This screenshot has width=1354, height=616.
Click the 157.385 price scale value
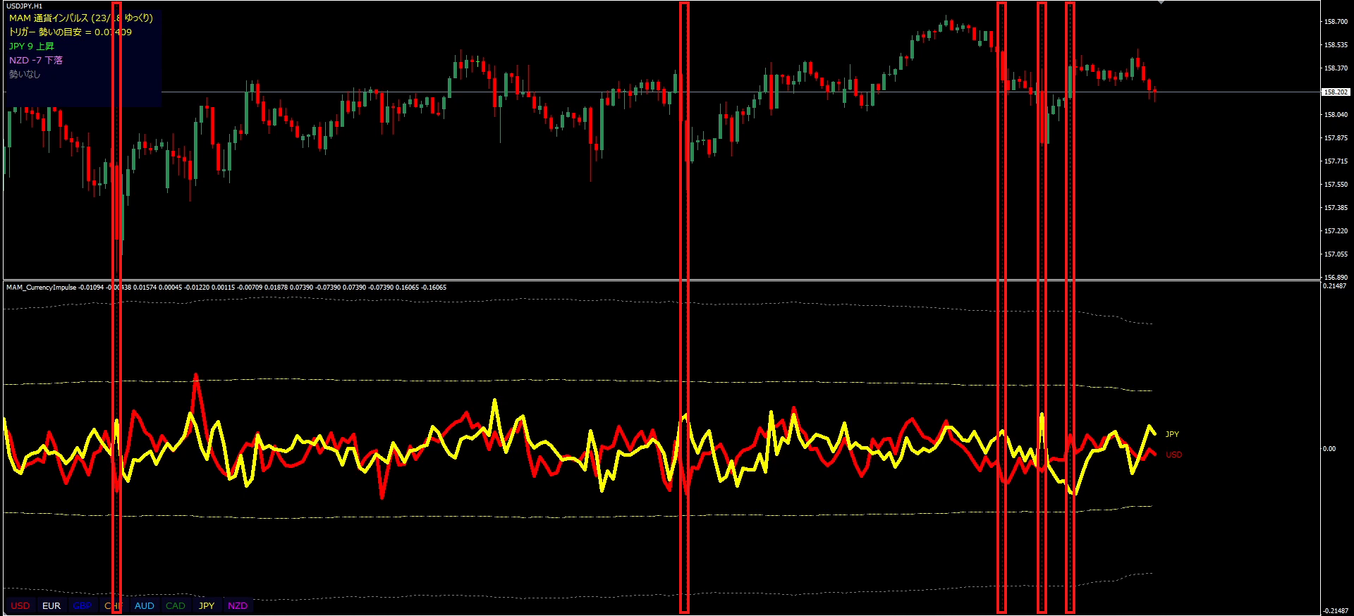[x=1336, y=208]
